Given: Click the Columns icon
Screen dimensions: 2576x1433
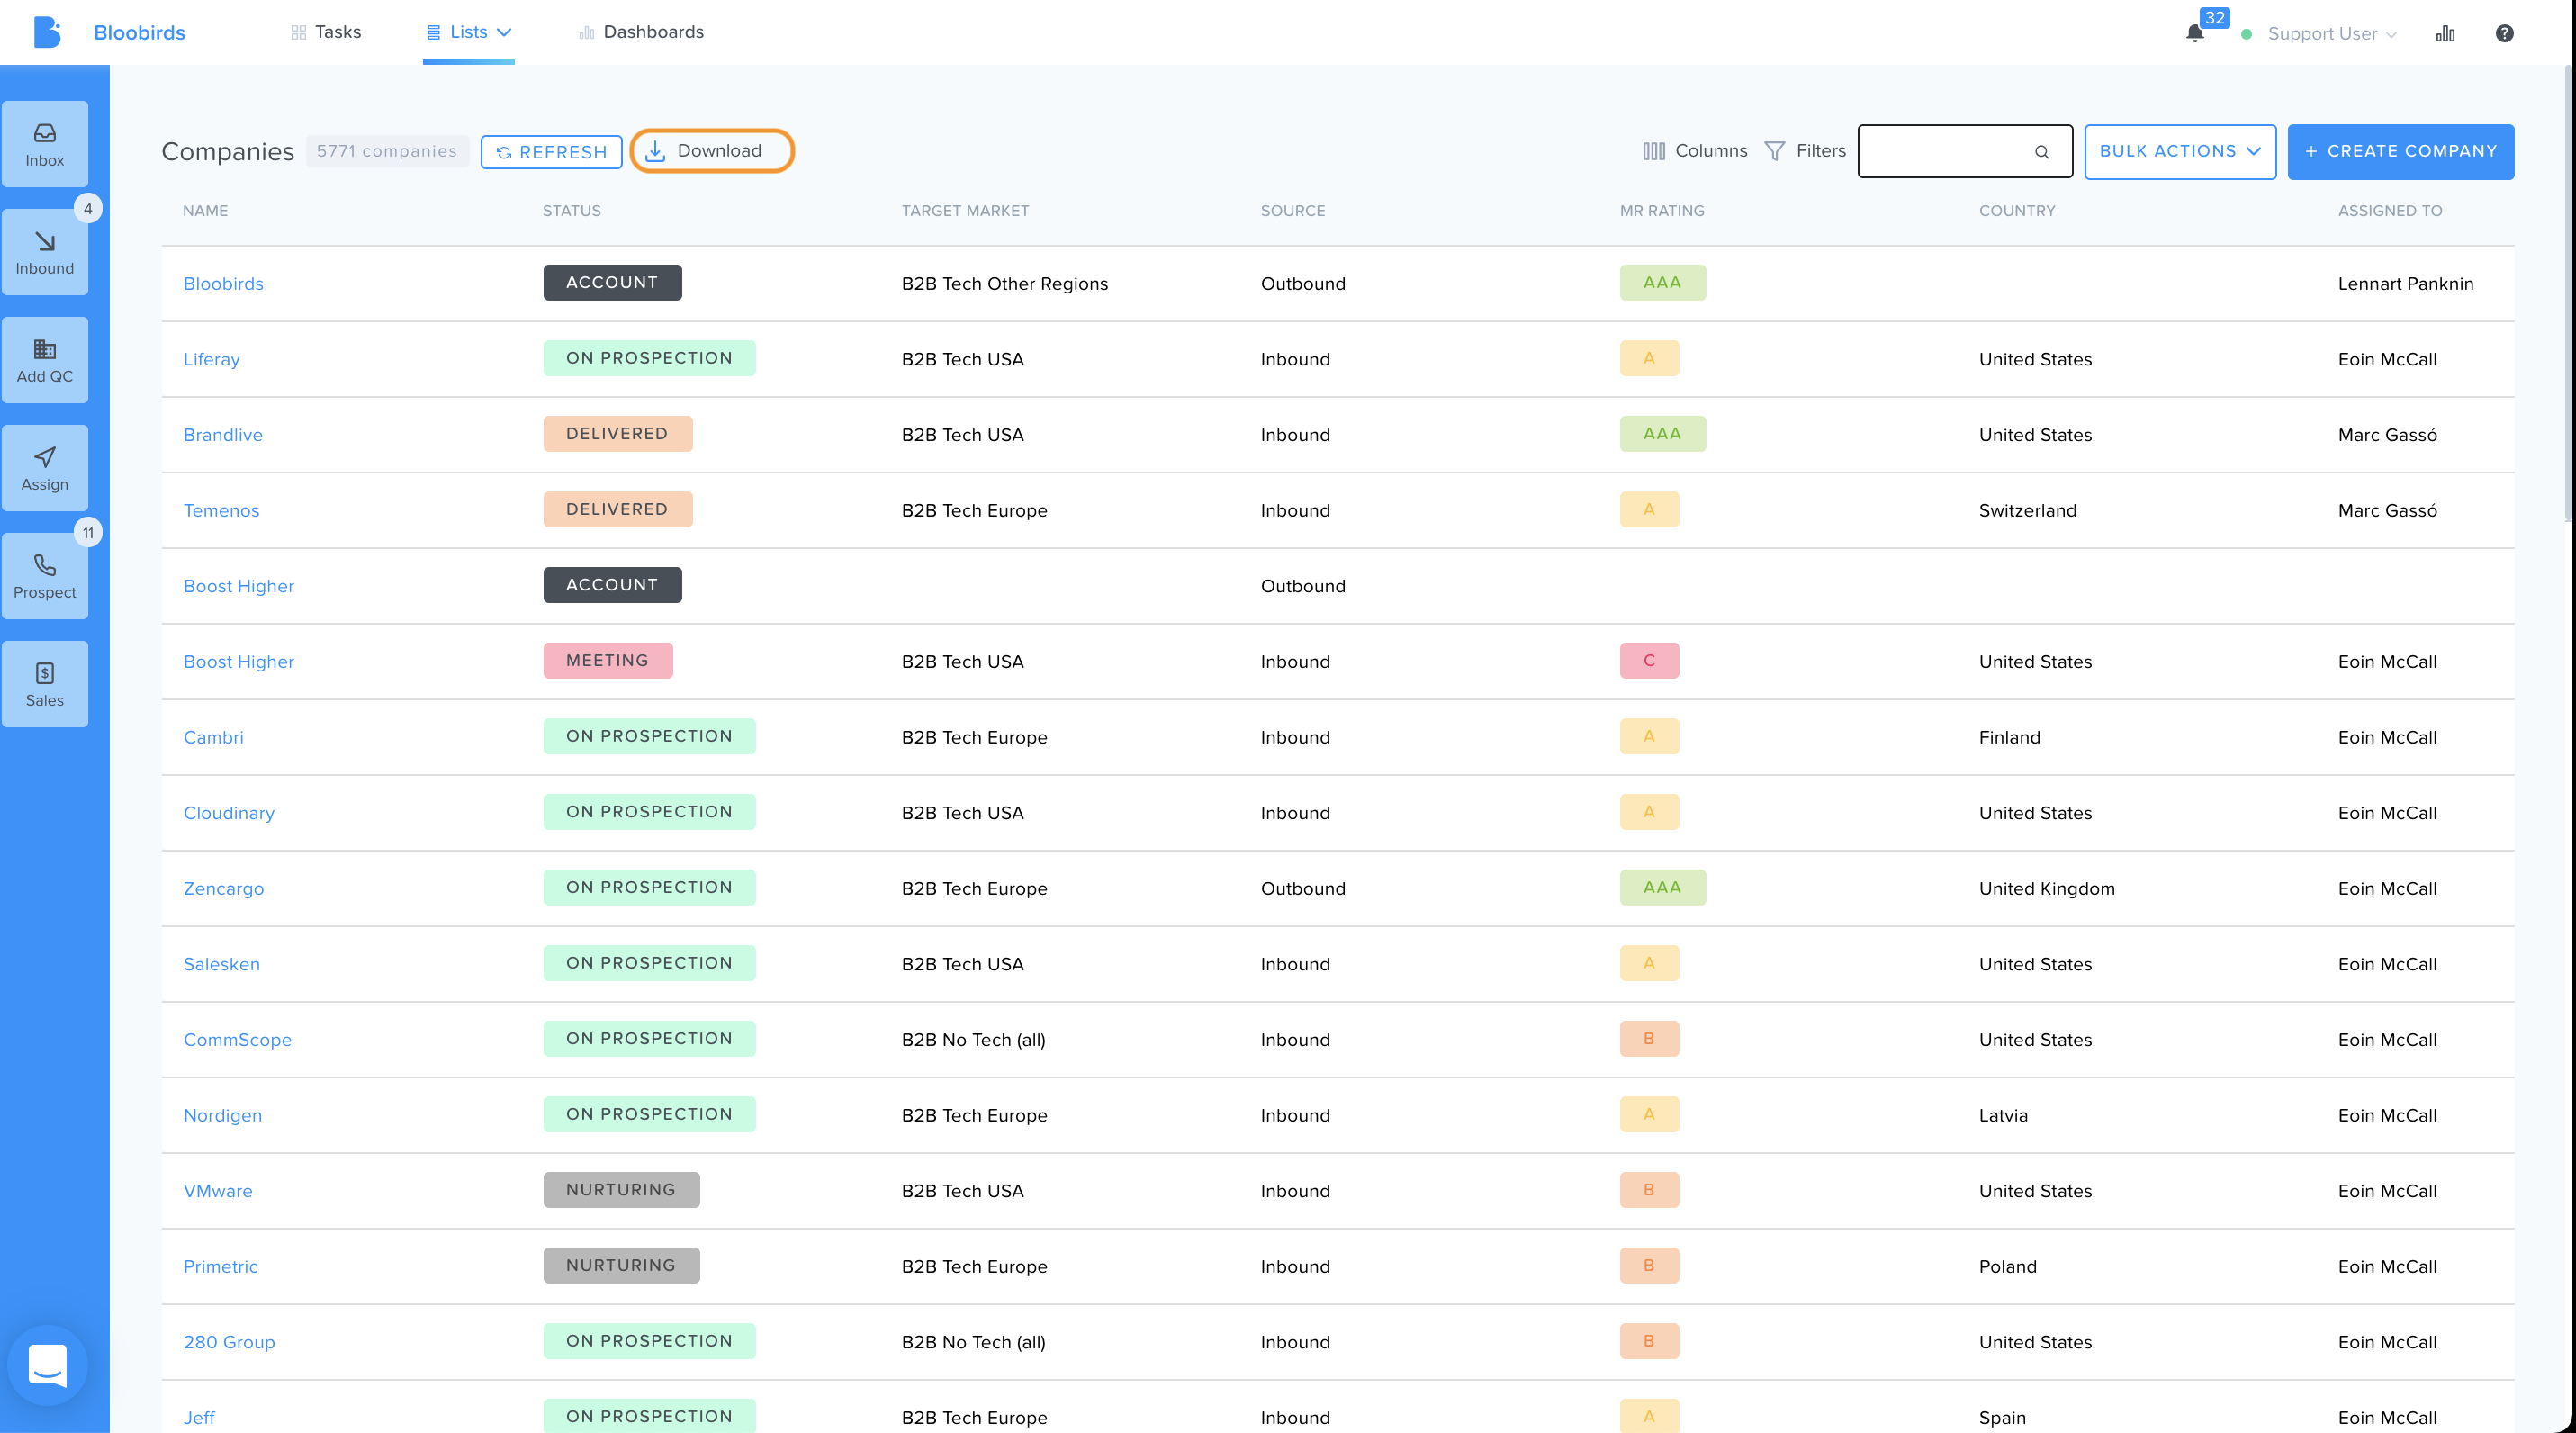Looking at the screenshot, I should (1653, 151).
